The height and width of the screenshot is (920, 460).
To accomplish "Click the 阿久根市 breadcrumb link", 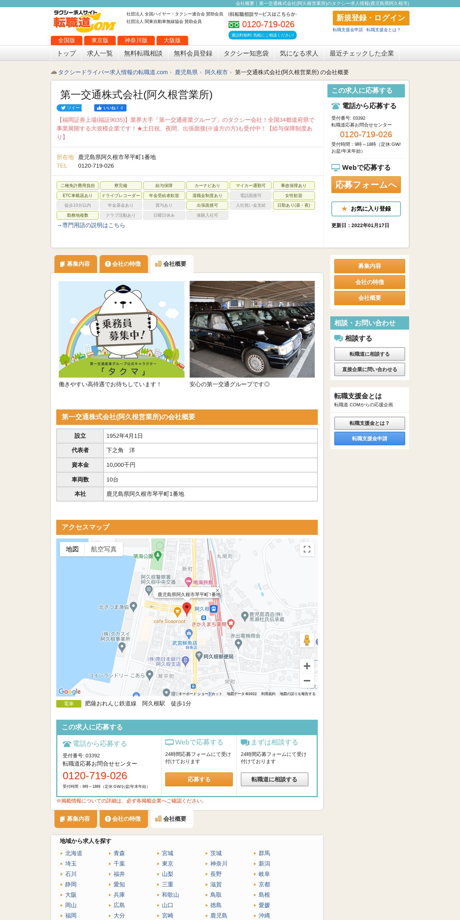I will point(216,72).
